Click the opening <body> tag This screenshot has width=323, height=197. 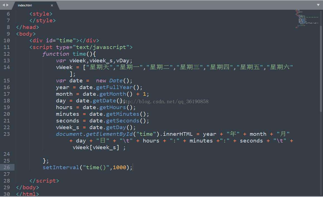[x=26, y=34]
